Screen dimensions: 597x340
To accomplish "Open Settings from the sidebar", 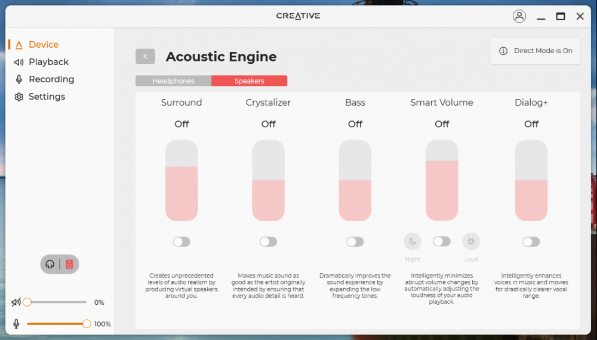I will (47, 97).
